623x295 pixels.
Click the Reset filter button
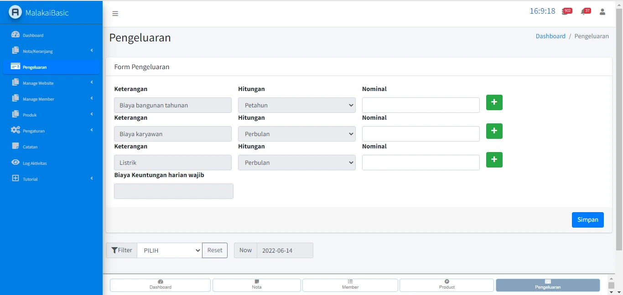(215, 250)
